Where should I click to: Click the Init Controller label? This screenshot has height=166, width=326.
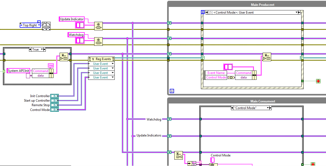coord(40,96)
